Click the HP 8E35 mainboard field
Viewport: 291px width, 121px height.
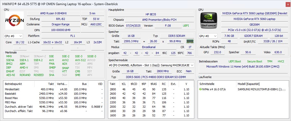pyautogui.click(x=151, y=14)
